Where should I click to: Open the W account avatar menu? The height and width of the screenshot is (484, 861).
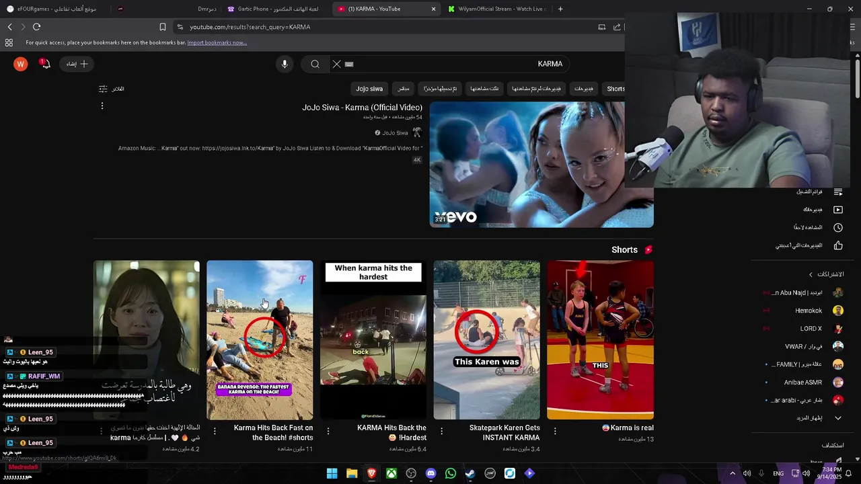point(21,64)
